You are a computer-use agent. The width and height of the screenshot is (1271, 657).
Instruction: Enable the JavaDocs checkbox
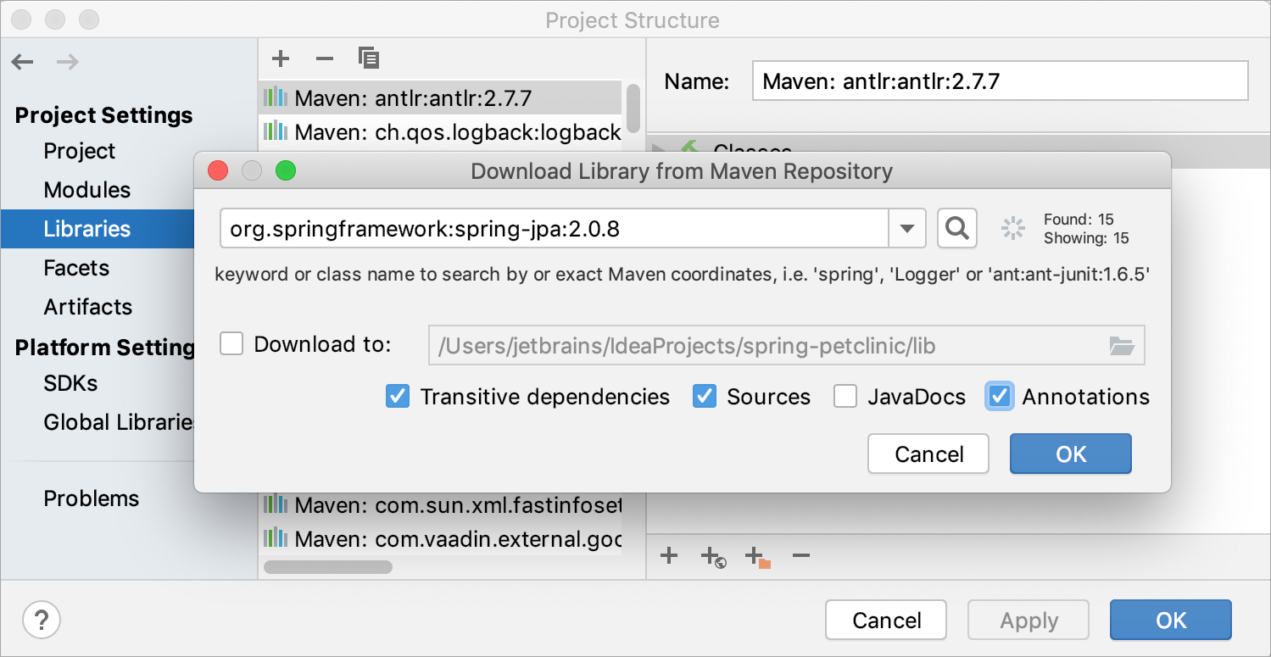click(845, 397)
